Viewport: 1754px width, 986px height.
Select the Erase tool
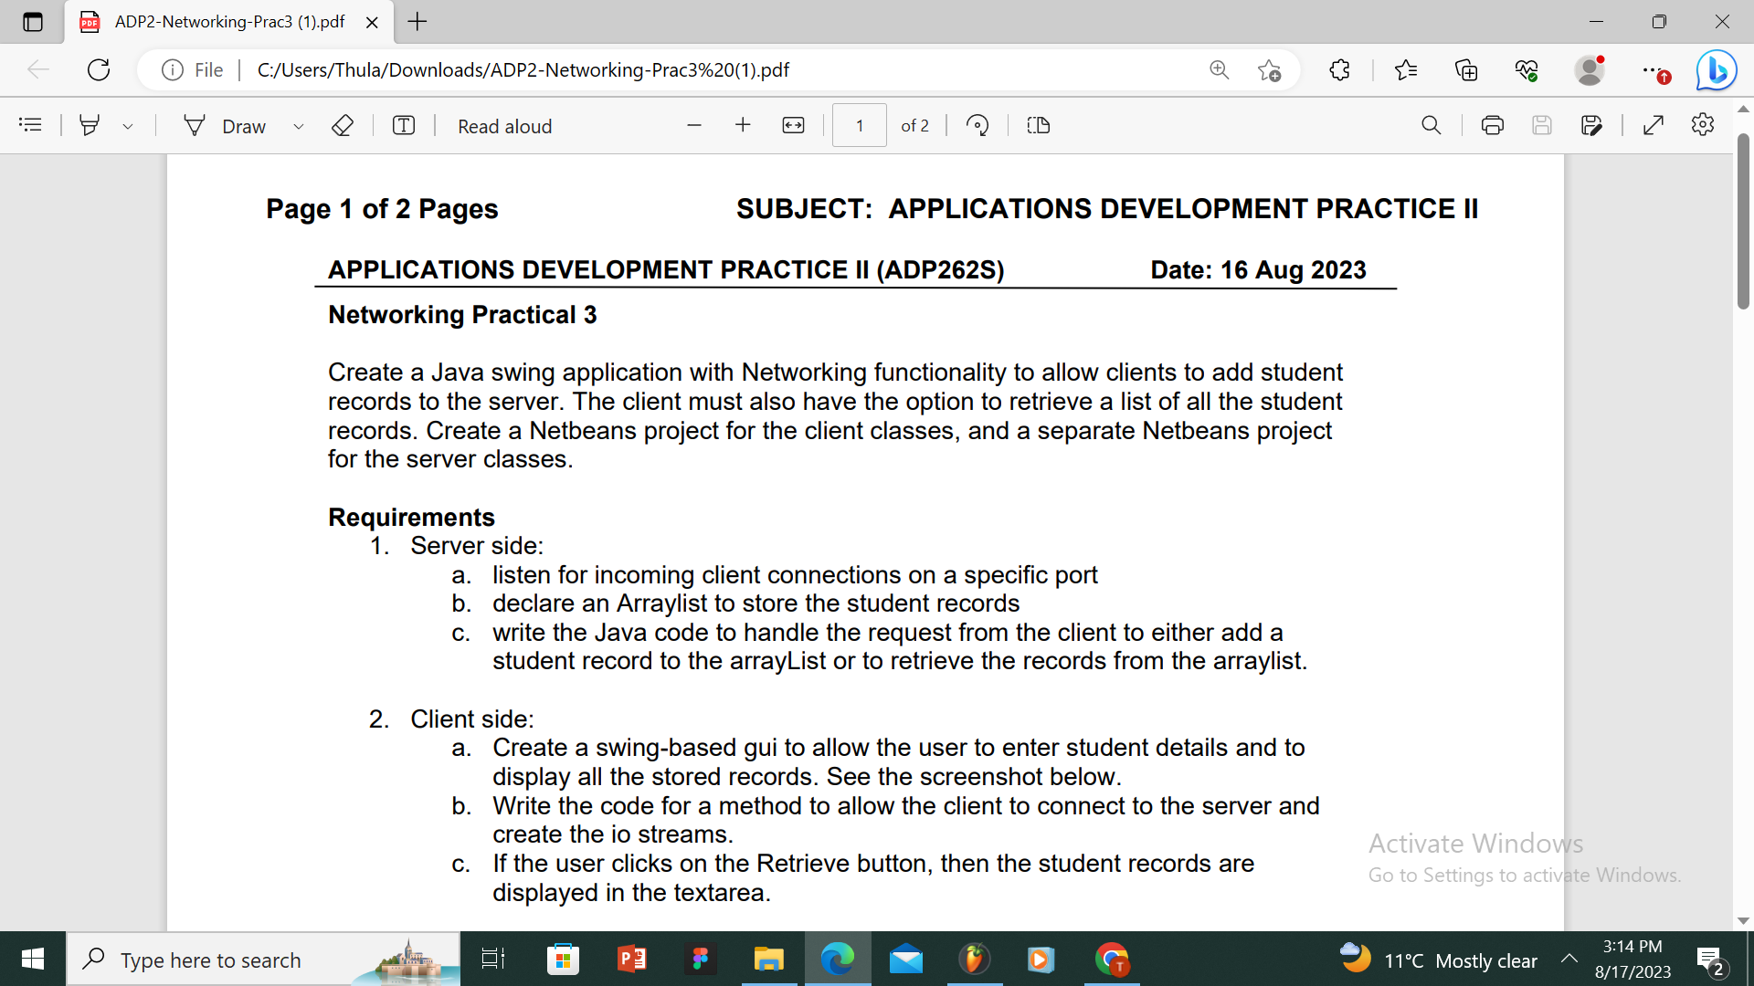(x=342, y=125)
